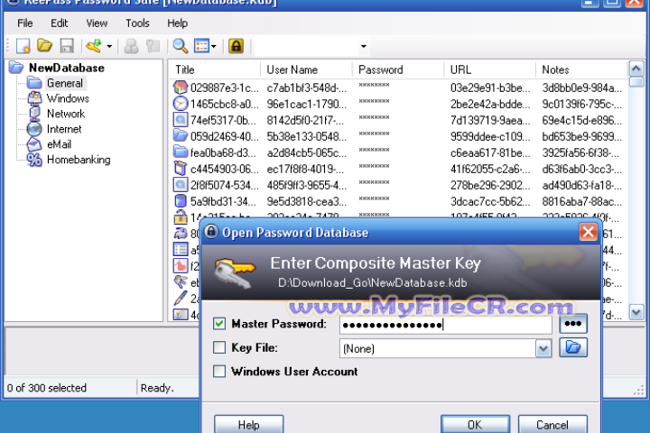650x433 pixels.
Task: Select URL cell 2be2e42a-bdde
Action: click(490, 104)
